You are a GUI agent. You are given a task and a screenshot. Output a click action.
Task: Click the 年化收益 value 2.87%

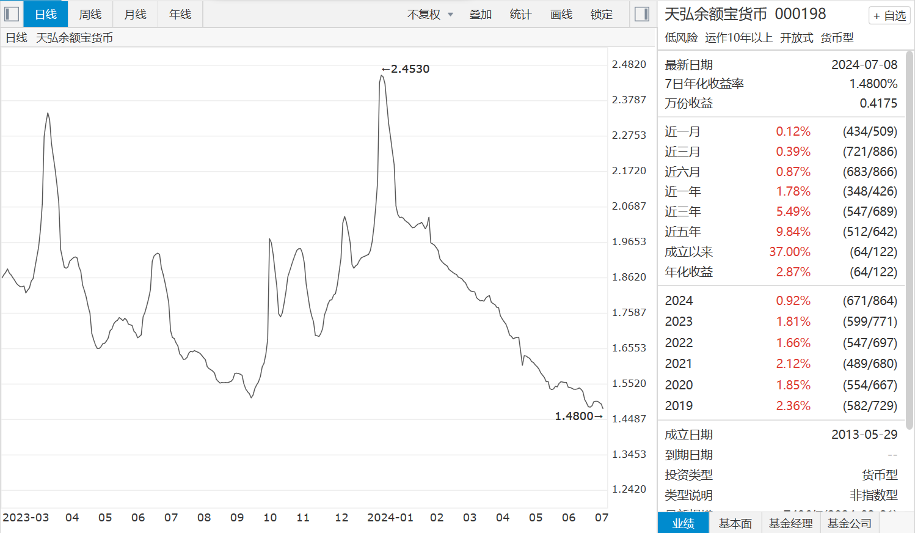(793, 272)
